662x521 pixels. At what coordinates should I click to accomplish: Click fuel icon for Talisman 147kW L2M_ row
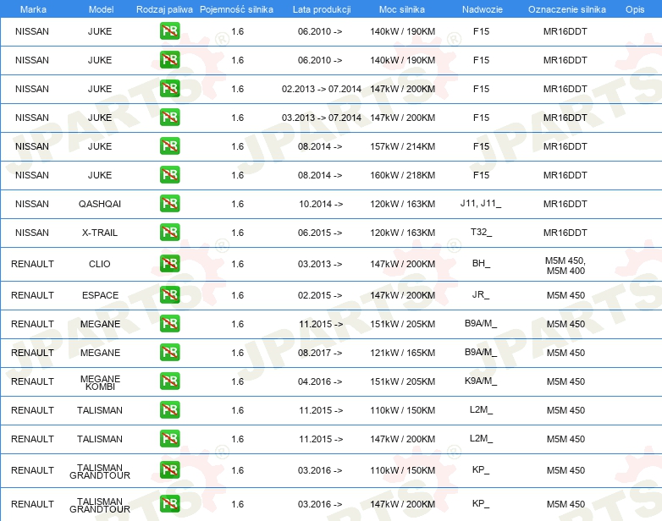pos(169,438)
